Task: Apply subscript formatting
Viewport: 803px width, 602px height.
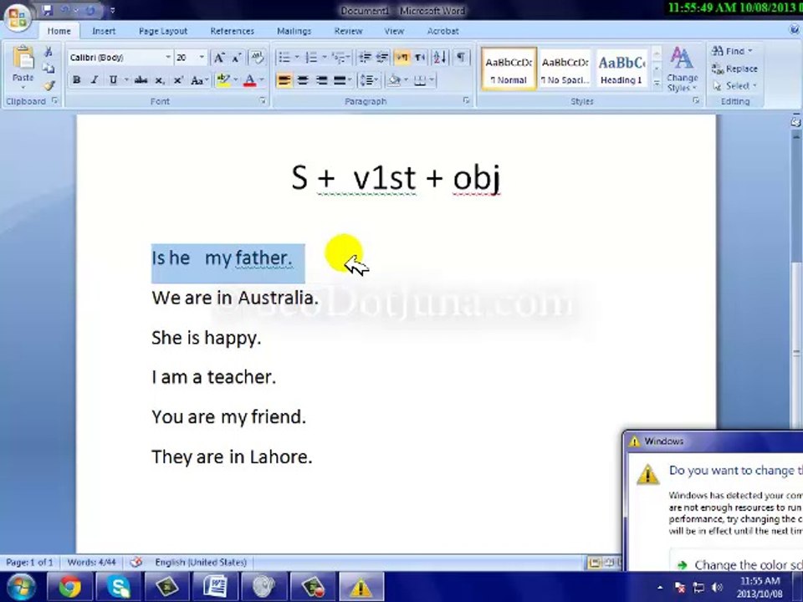Action: (160, 80)
